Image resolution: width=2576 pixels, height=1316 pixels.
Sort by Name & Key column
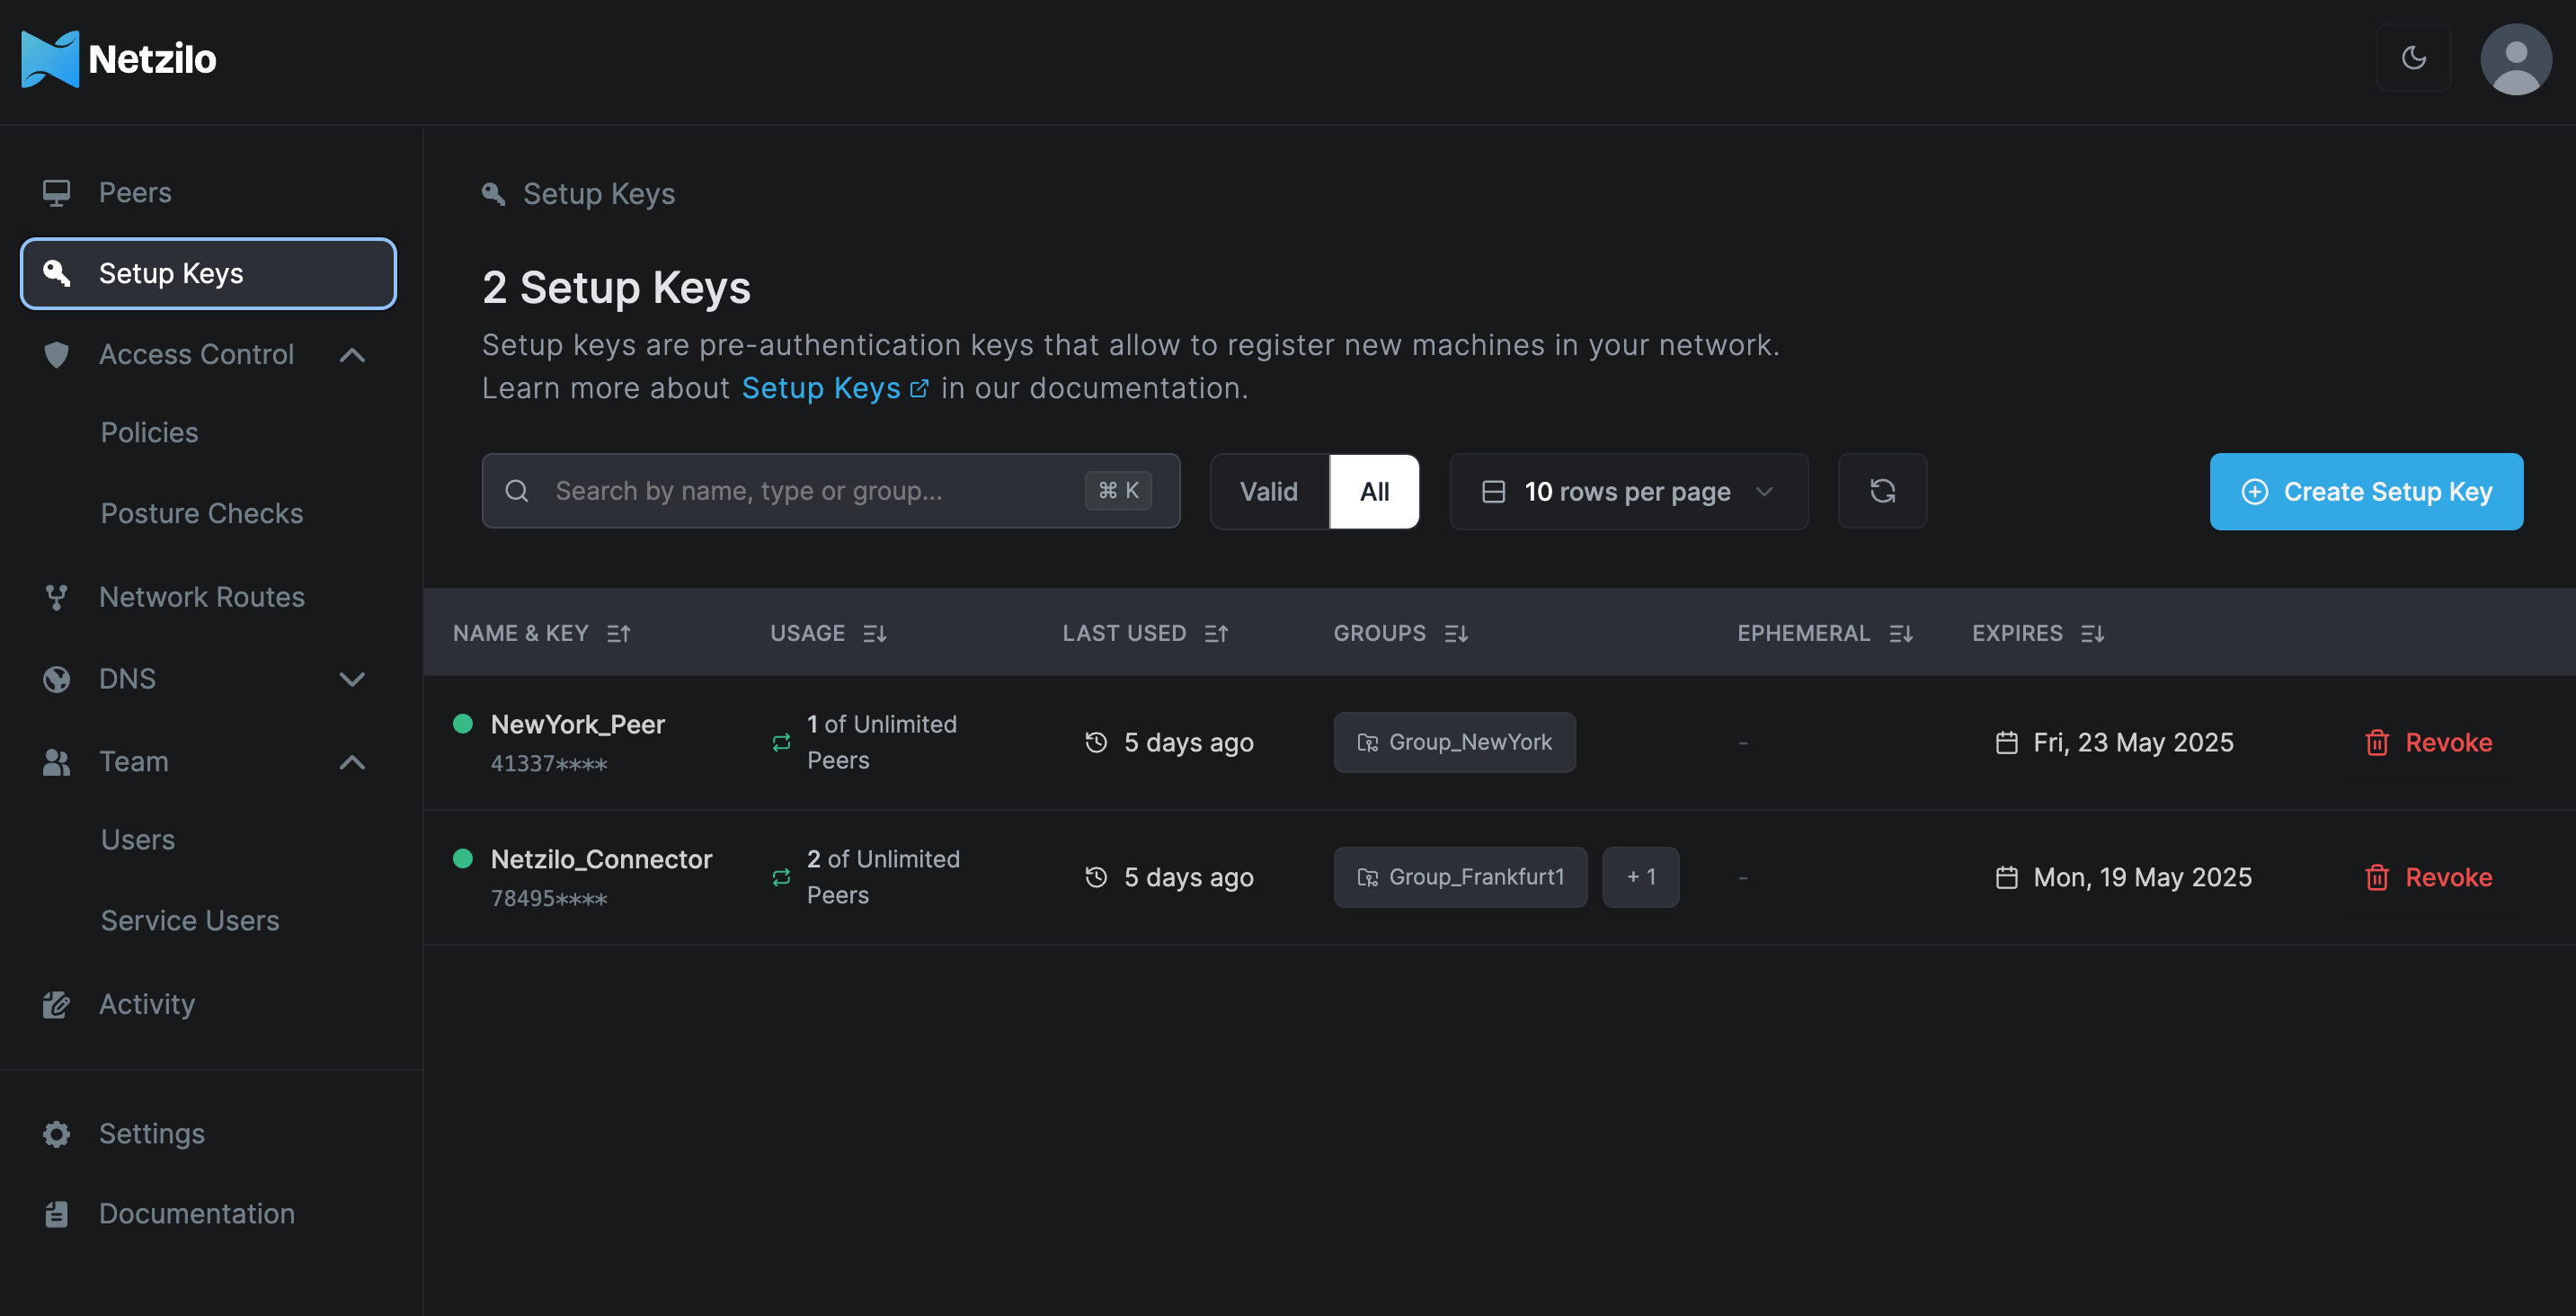541,633
